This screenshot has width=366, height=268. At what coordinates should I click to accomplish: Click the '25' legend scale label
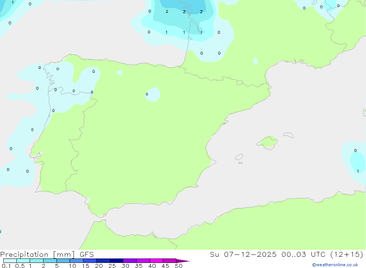pyautogui.click(x=112, y=266)
